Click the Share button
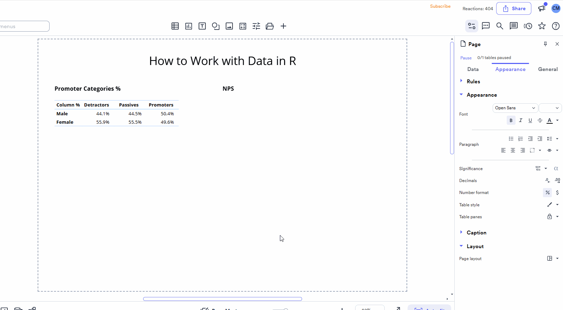Image resolution: width=563 pixels, height=310 pixels. pos(514,8)
